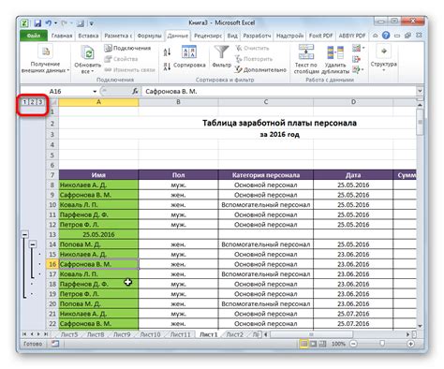Switch to the Foxit PDF tab
The image size is (444, 369).
coord(321,36)
